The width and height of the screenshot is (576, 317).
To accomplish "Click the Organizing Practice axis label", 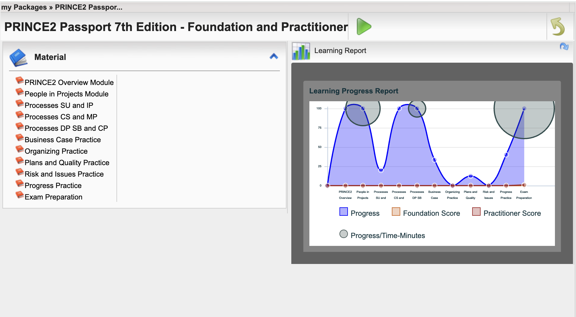I will click(x=452, y=195).
